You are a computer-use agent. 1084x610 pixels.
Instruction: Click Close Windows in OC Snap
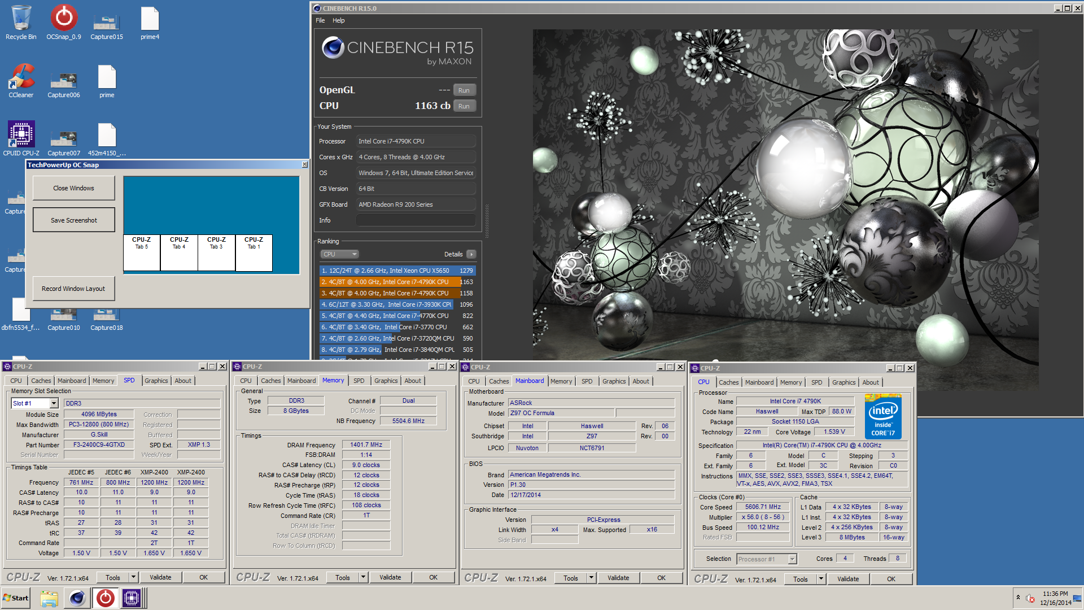(74, 188)
